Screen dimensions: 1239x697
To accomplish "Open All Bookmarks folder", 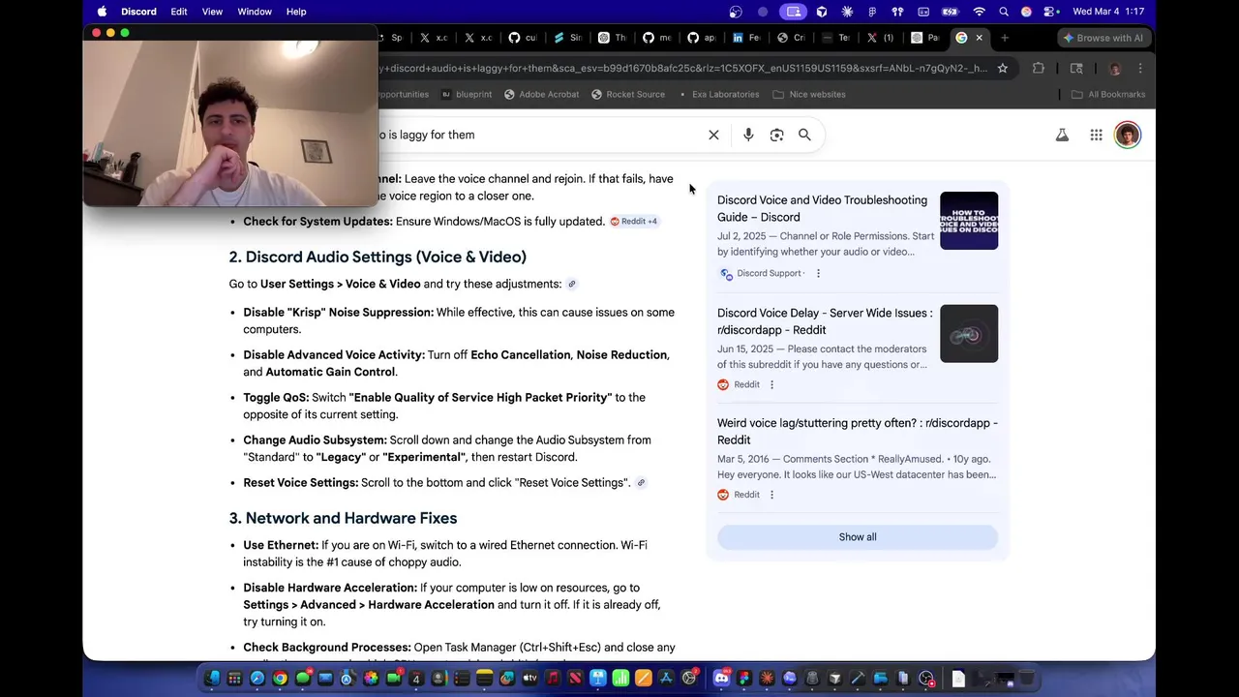I will tap(1108, 95).
